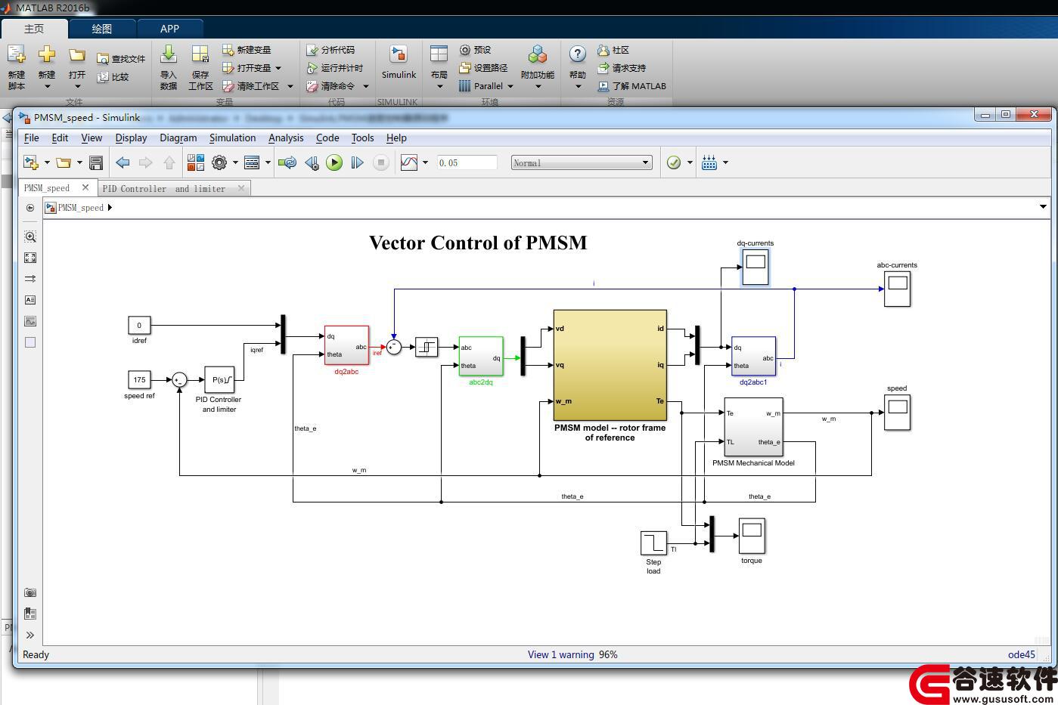Click PMSM_speed in the breadcrumb bar
This screenshot has height=705, width=1058.
[81, 208]
